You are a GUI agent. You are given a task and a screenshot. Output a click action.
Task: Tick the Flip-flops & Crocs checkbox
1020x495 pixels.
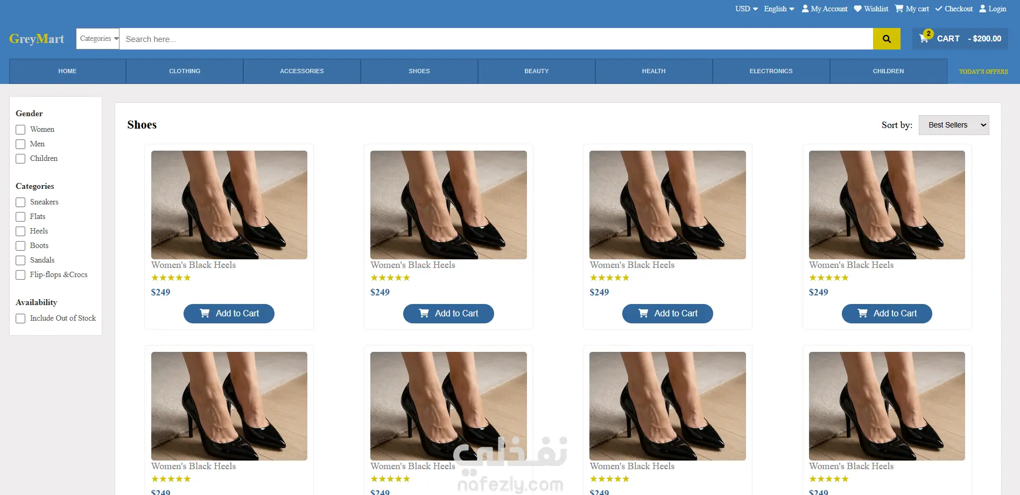coord(20,275)
